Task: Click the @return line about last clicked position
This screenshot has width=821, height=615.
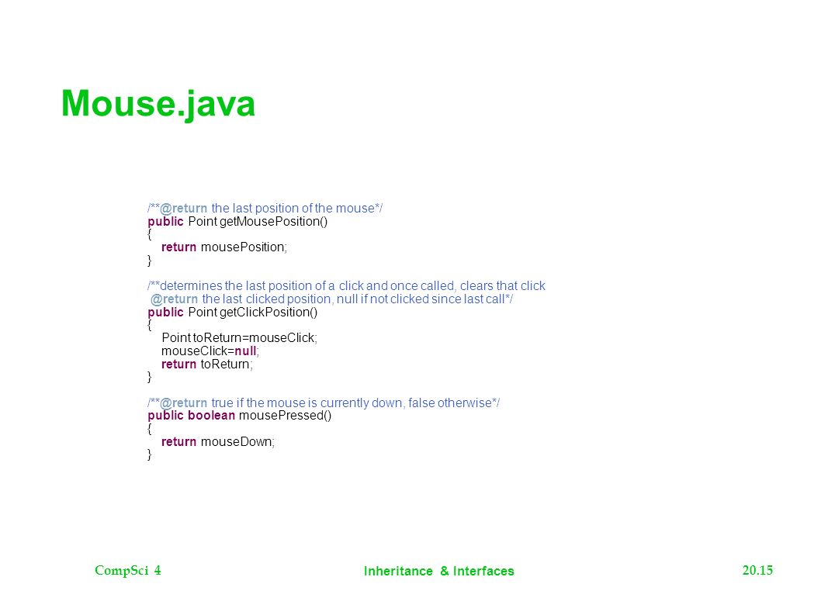Action: coord(331,299)
